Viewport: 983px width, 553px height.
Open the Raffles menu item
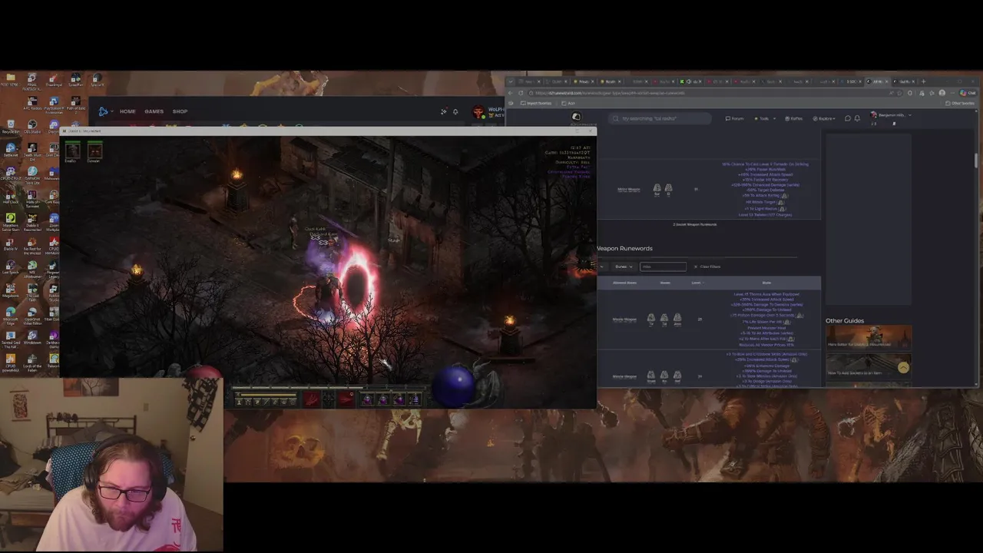point(794,118)
